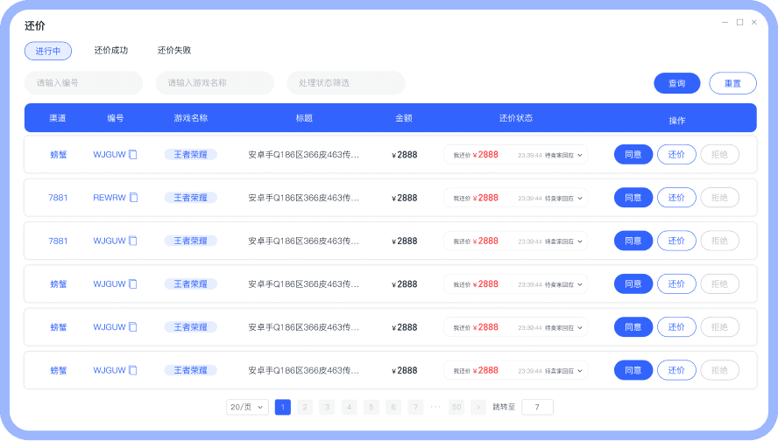Viewport: 778px width, 441px height.
Task: Click the 游戏名称 column header
Action: tap(190, 118)
